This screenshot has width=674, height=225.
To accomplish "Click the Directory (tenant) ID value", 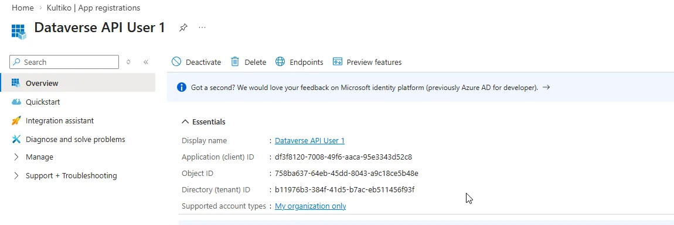I will [x=344, y=189].
